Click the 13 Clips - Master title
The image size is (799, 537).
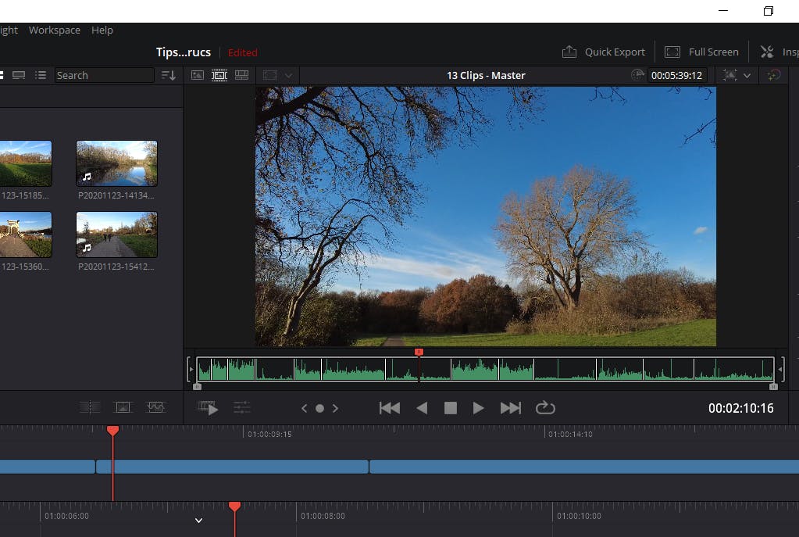coord(486,76)
